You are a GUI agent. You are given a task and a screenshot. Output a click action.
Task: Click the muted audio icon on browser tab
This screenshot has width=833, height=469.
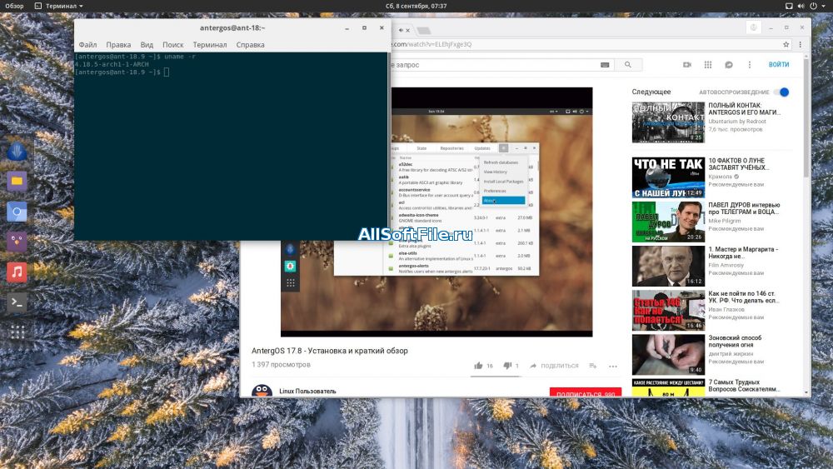click(402, 30)
